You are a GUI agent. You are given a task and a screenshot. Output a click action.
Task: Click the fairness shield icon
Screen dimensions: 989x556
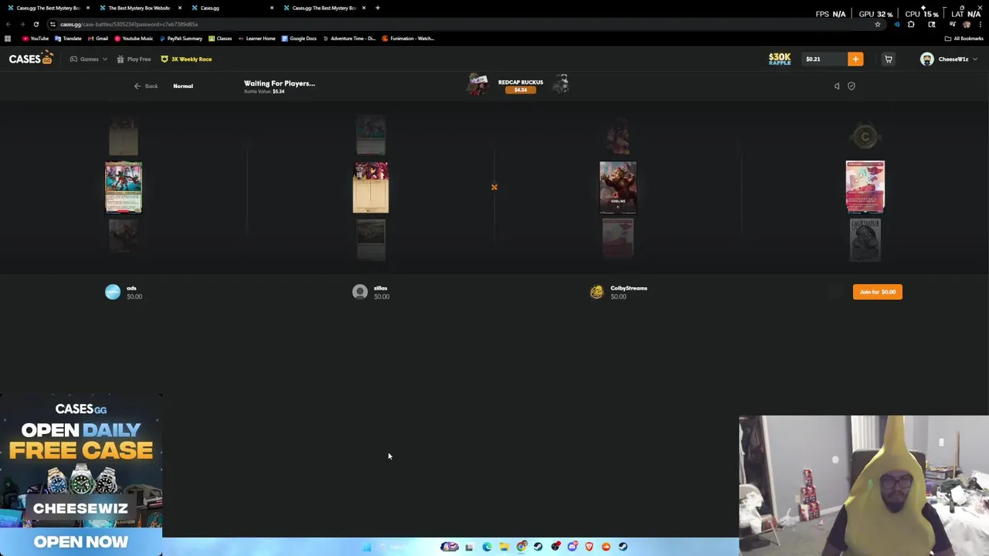851,86
